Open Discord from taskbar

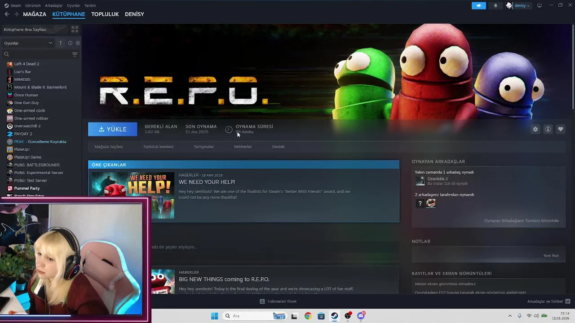point(361,316)
